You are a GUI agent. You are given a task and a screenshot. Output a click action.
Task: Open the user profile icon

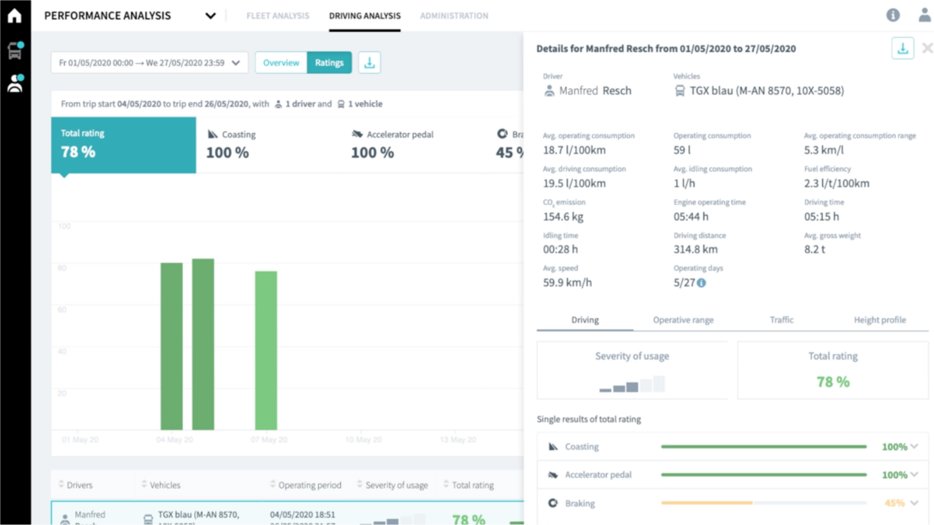924,15
